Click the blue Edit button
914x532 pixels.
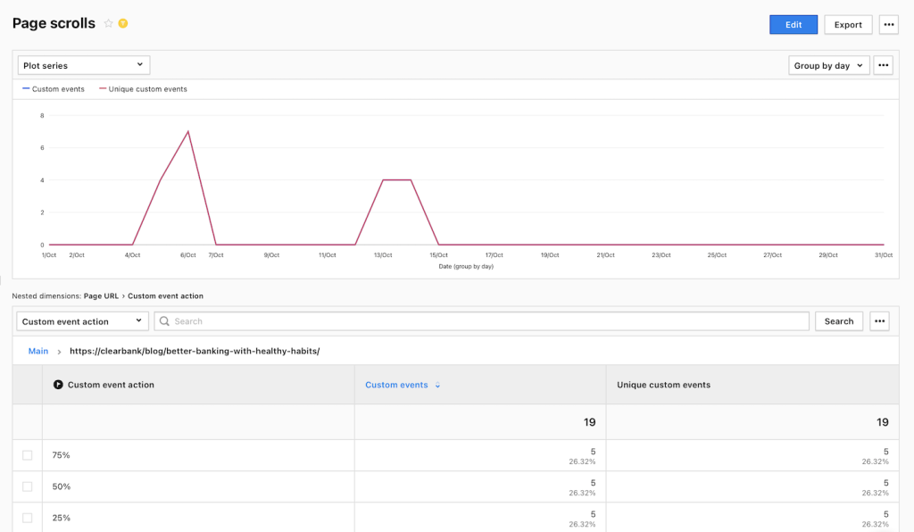793,24
